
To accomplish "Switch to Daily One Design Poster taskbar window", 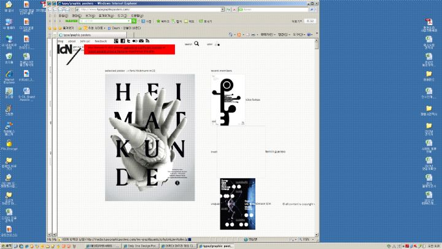I will [x=141, y=246].
